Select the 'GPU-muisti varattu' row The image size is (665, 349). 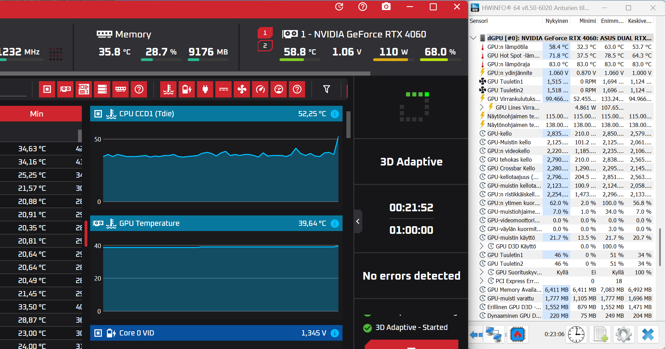[566, 298]
